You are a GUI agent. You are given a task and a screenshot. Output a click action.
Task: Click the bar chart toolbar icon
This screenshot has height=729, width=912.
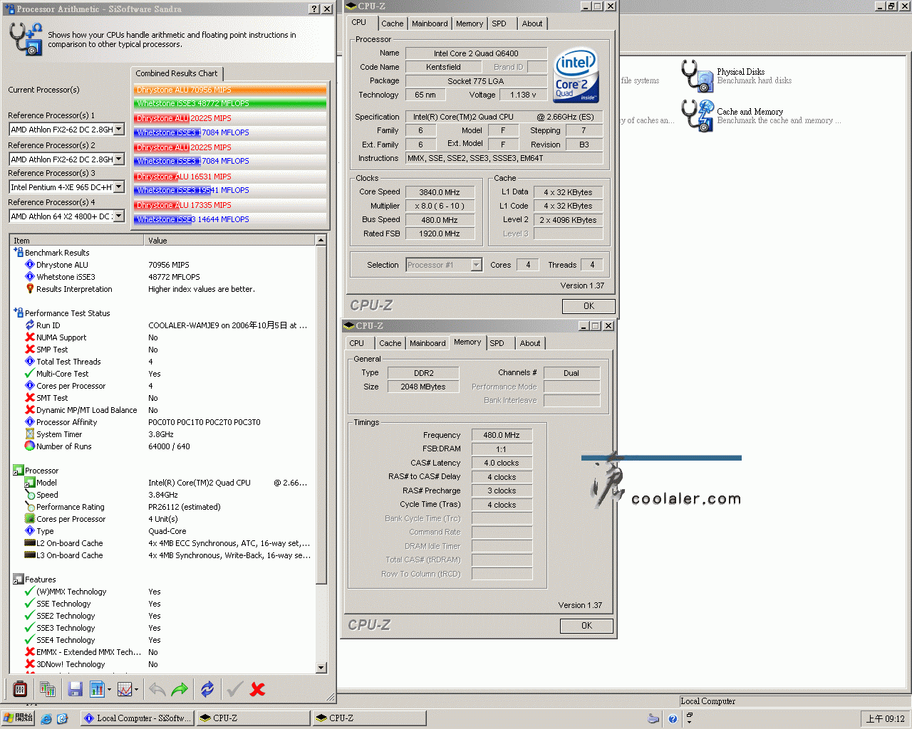tap(97, 688)
